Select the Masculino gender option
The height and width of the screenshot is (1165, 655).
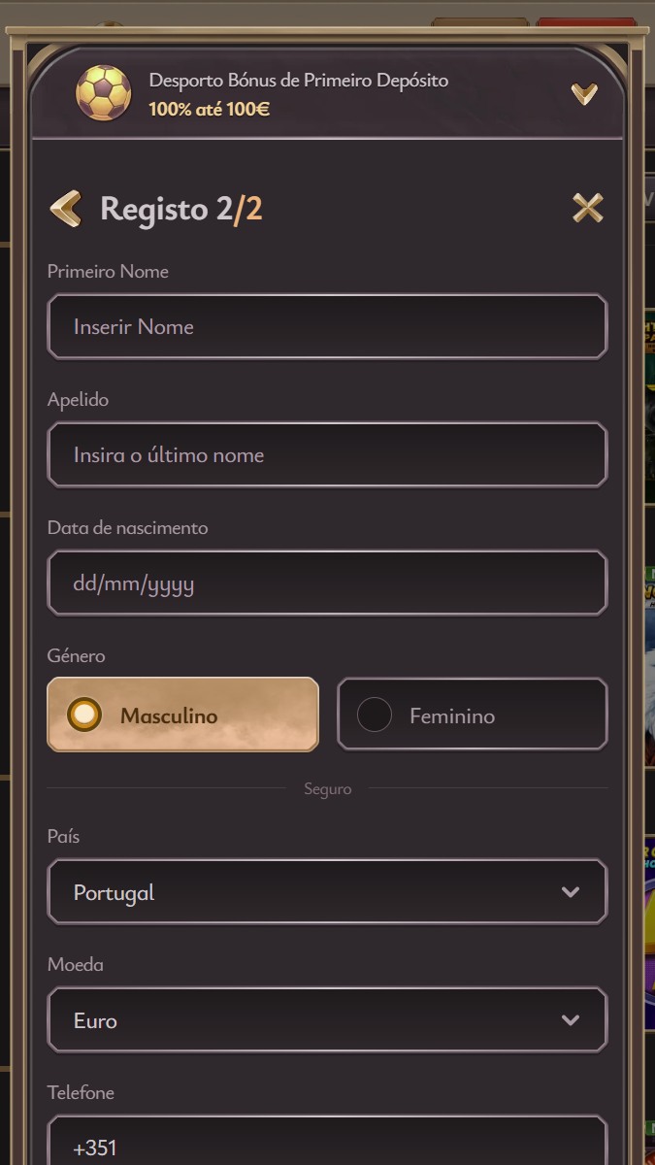pos(182,716)
